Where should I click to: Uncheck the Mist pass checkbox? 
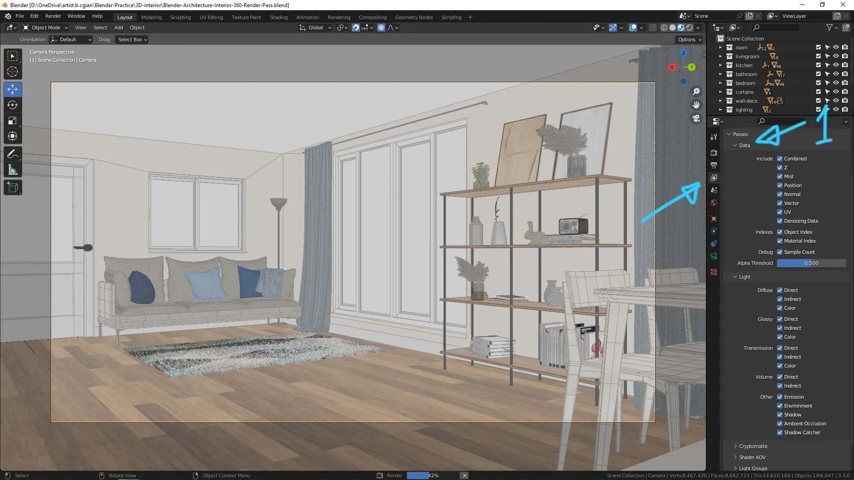780,176
